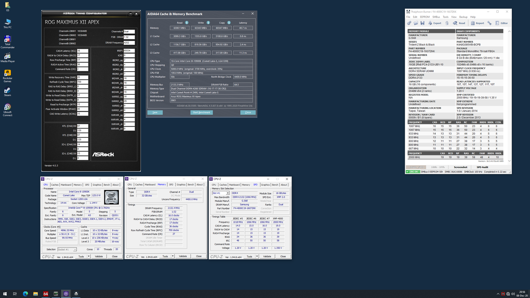Open the Tools menu in Thaiphoon Burner
This screenshot has height=298, width=530.
coord(446,17)
